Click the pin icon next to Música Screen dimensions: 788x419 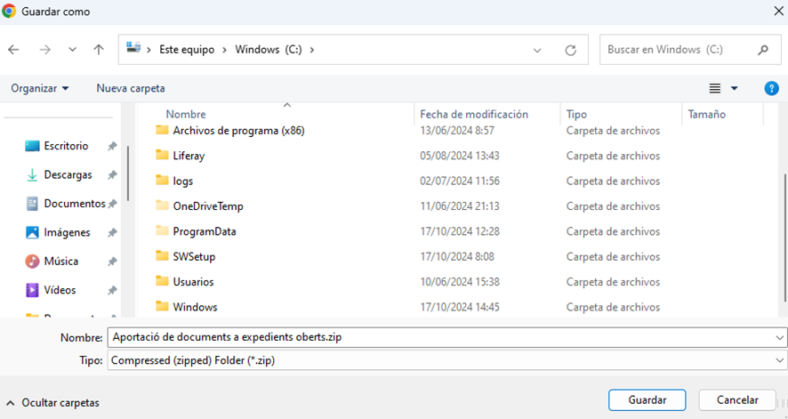112,262
